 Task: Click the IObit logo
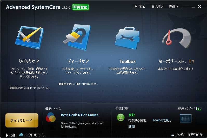[x=11, y=135]
